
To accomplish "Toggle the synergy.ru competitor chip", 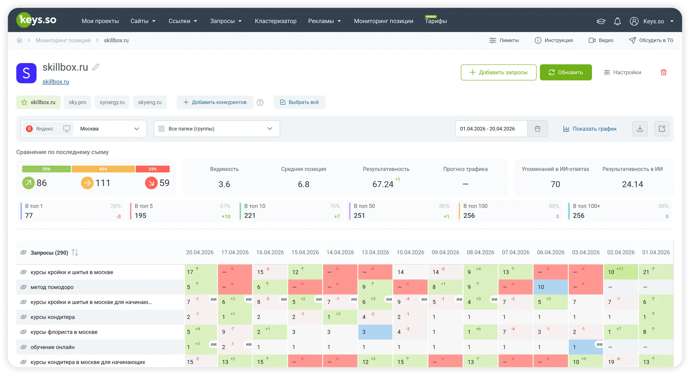I will (112, 102).
